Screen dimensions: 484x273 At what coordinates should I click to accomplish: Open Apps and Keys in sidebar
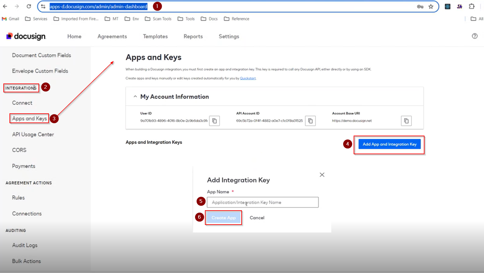pyautogui.click(x=30, y=119)
